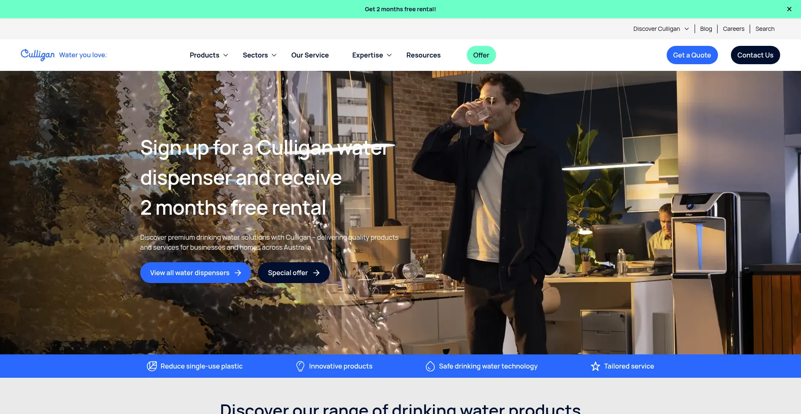
Task: Click the lightbulb Innovative products icon
Action: [300, 366]
